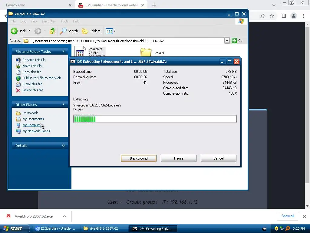Viewport: 310px width, 233px height.
Task: Click the browser share page icon
Action: pyautogui.click(x=262, y=16)
